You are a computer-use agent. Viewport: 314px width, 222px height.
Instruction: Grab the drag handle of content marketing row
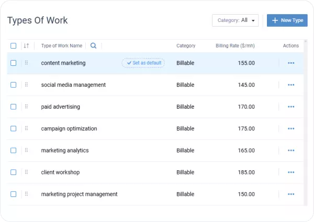(x=26, y=63)
